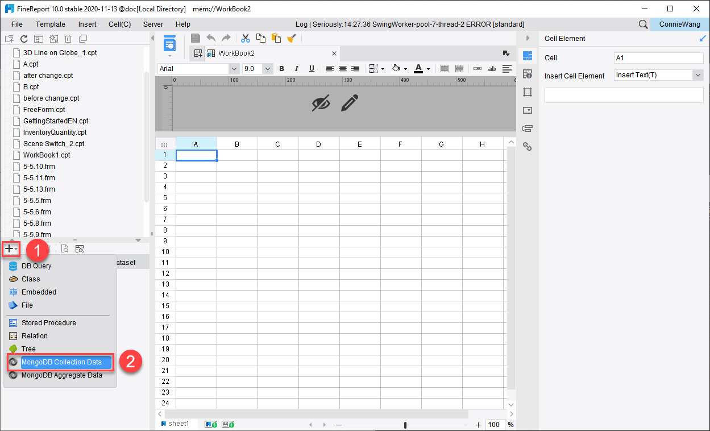This screenshot has height=431, width=710.
Task: Select the 5-5.10.frm file in the list
Action: [x=38, y=166]
